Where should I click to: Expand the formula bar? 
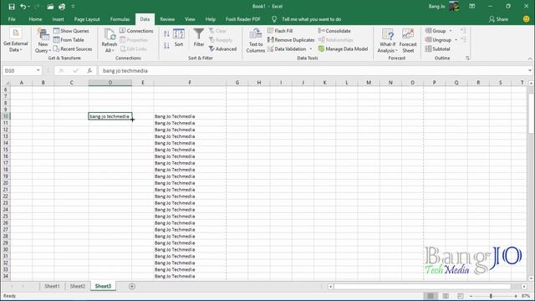tap(529, 70)
